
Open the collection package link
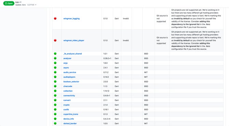click(68, 91)
